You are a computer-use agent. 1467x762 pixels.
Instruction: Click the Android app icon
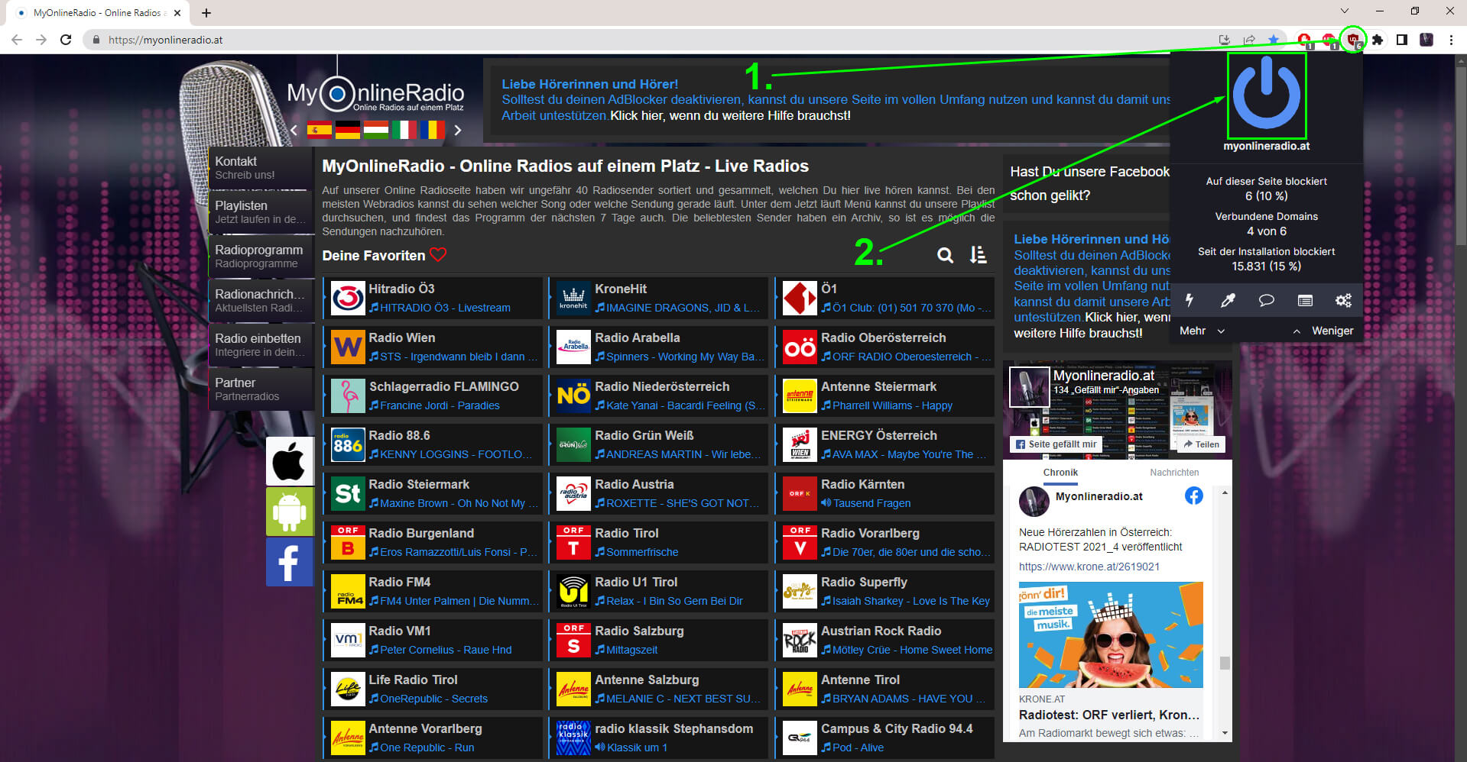coord(290,512)
